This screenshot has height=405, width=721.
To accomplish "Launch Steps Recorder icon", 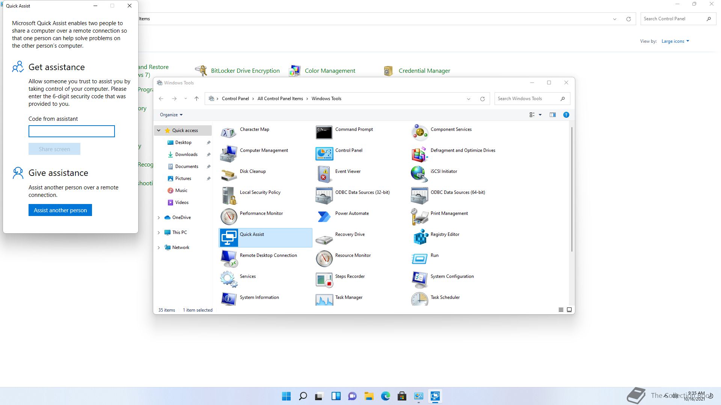I will (x=324, y=279).
